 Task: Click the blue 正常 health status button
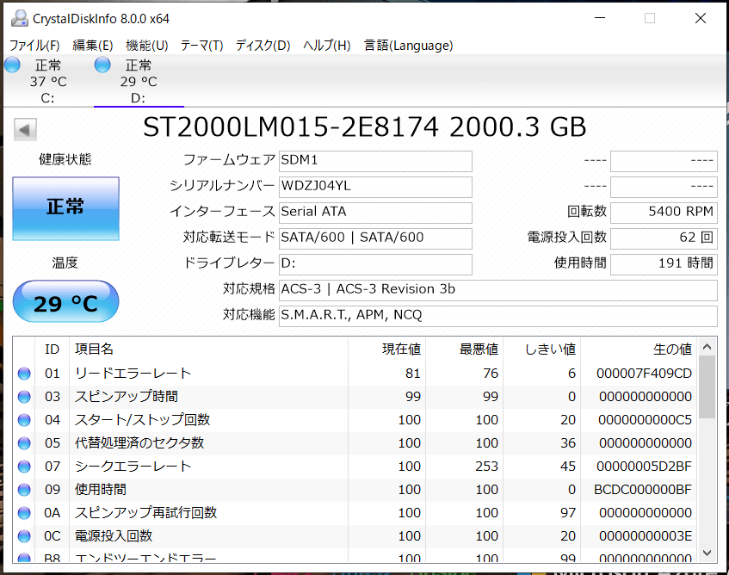coord(66,208)
